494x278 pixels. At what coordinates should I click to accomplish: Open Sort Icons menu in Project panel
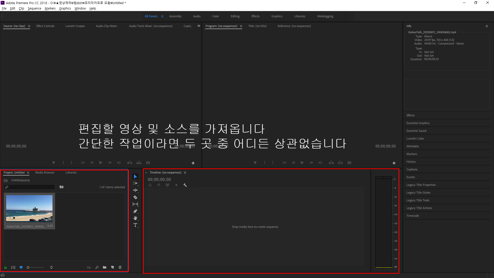tap(51, 267)
